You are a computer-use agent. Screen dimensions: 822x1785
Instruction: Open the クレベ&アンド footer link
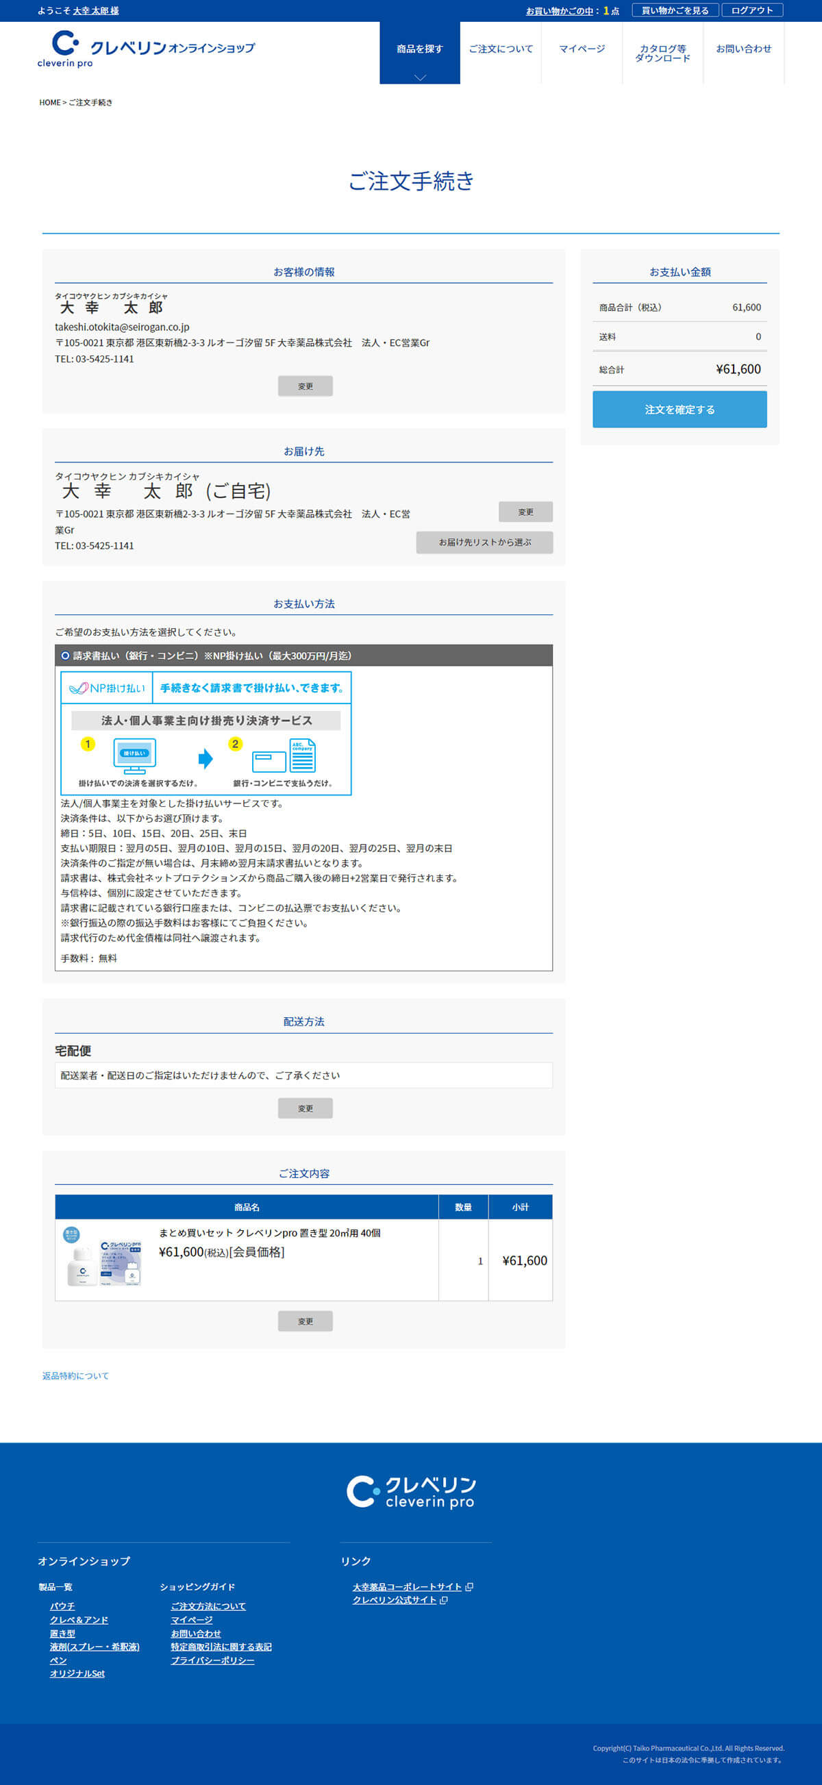tap(79, 1620)
